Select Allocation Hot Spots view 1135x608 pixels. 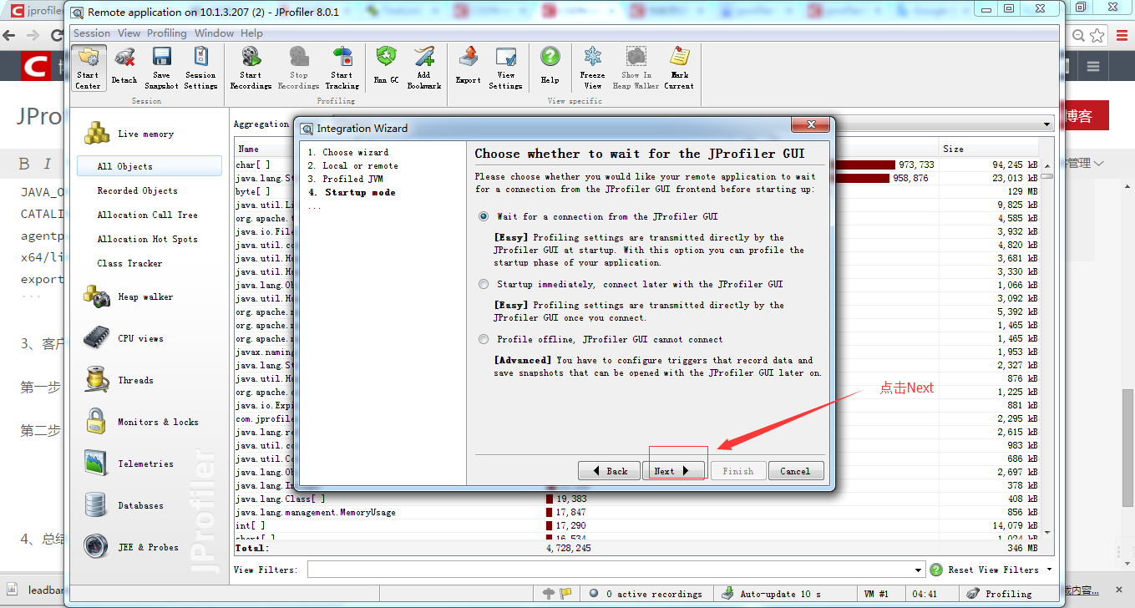pyautogui.click(x=147, y=239)
